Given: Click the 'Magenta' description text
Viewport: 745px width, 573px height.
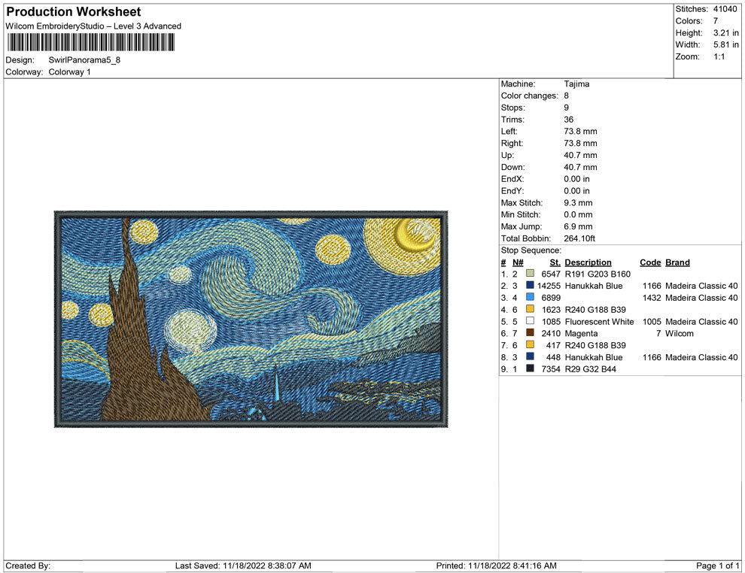Looking at the screenshot, I should (581, 333).
